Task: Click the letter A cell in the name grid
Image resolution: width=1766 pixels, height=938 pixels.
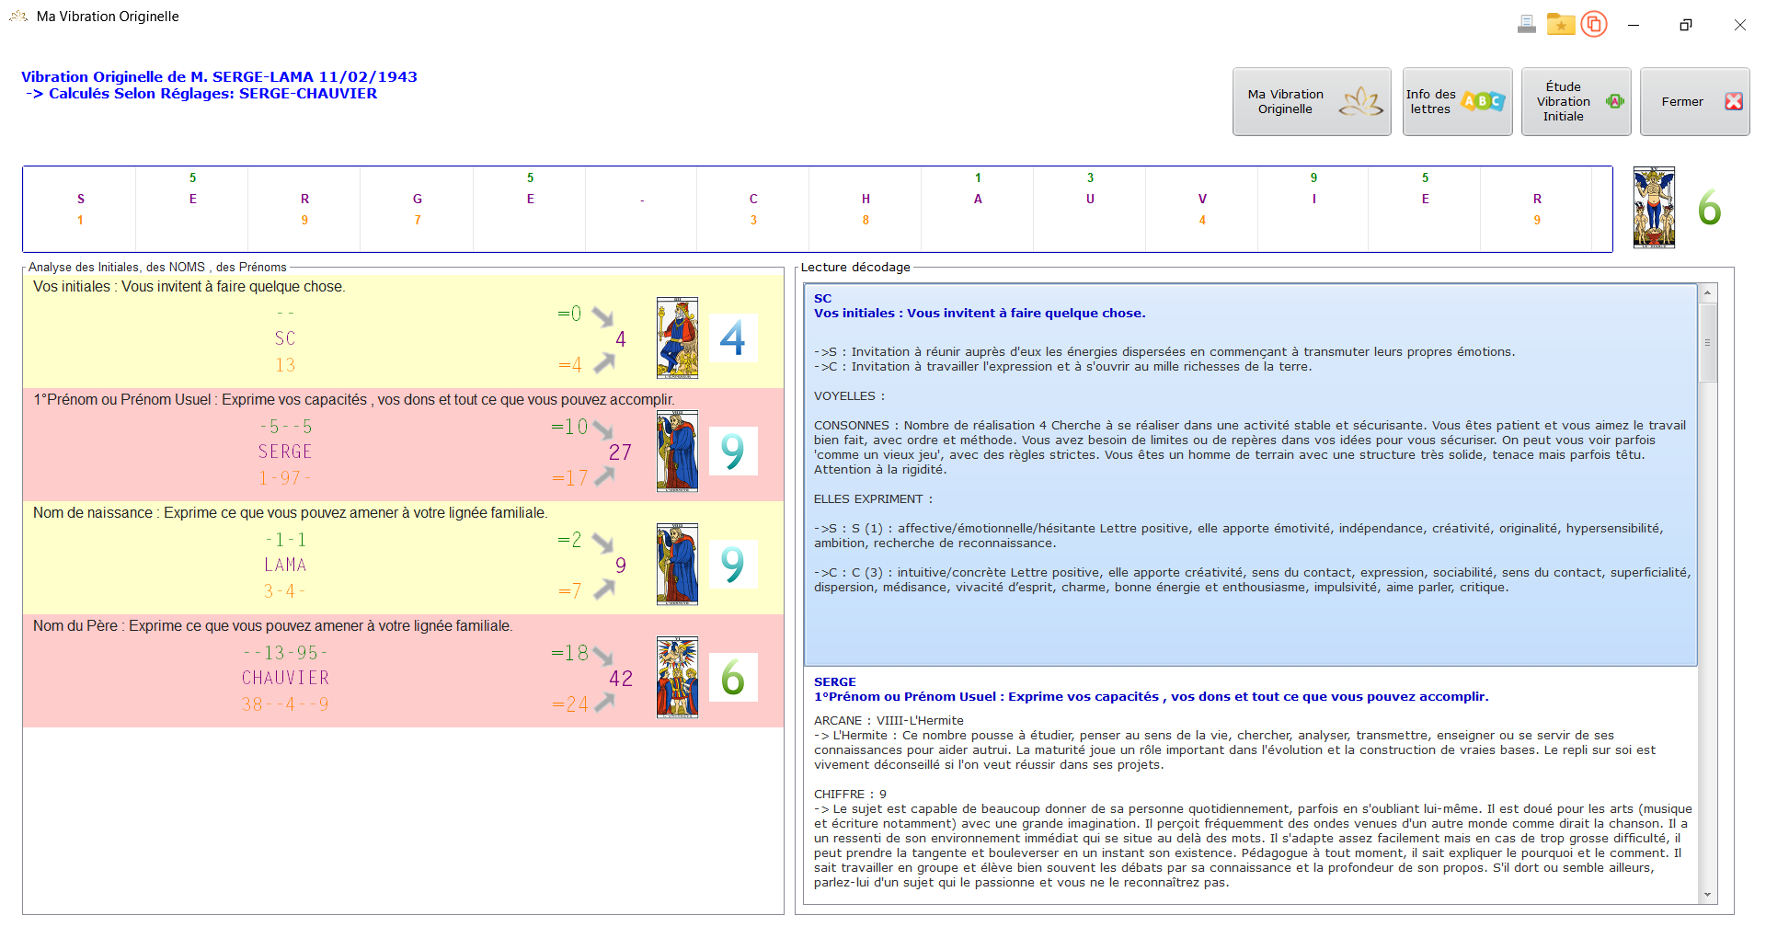Action: pyautogui.click(x=978, y=209)
